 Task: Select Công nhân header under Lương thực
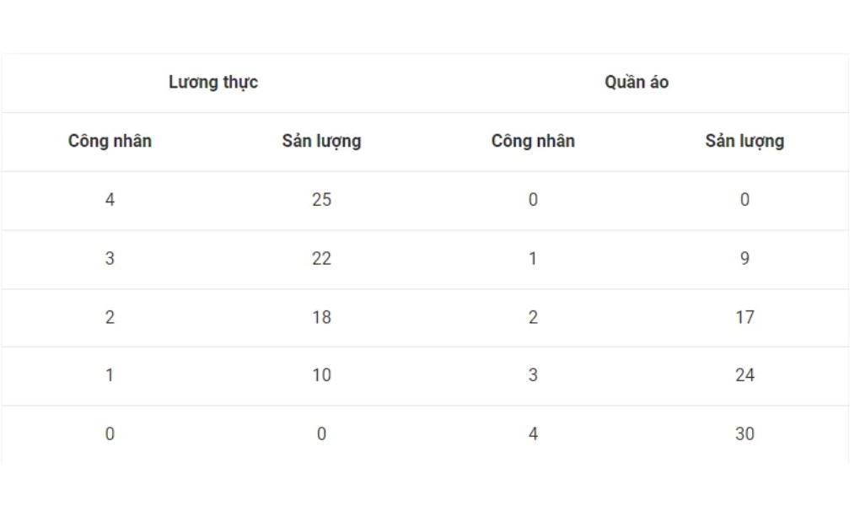pos(110,141)
